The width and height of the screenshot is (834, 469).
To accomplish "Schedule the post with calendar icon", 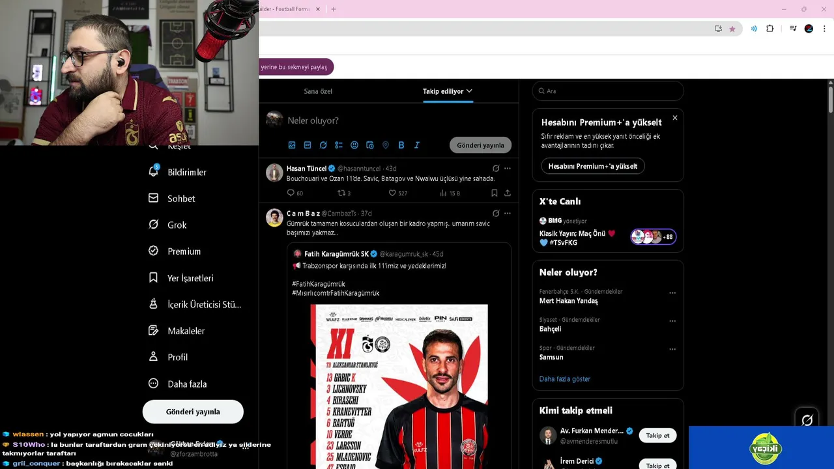I will [x=370, y=145].
